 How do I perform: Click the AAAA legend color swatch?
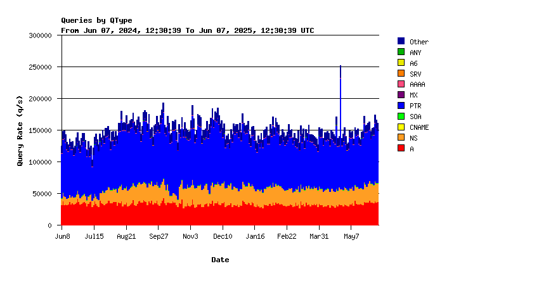pyautogui.click(x=401, y=84)
